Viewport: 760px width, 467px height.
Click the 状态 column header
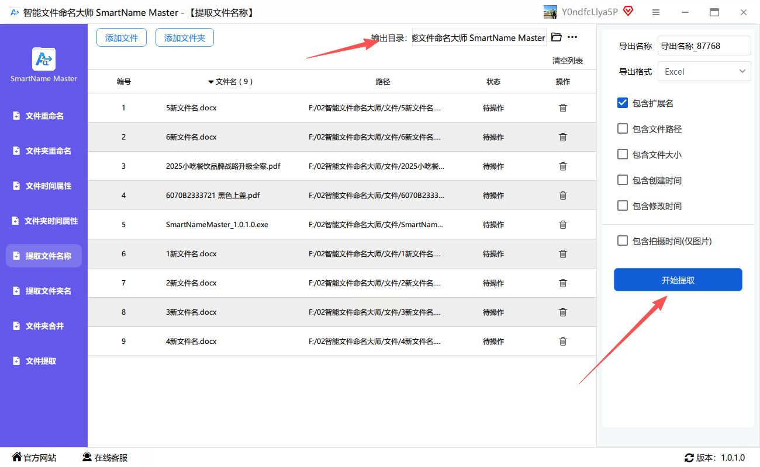point(493,82)
